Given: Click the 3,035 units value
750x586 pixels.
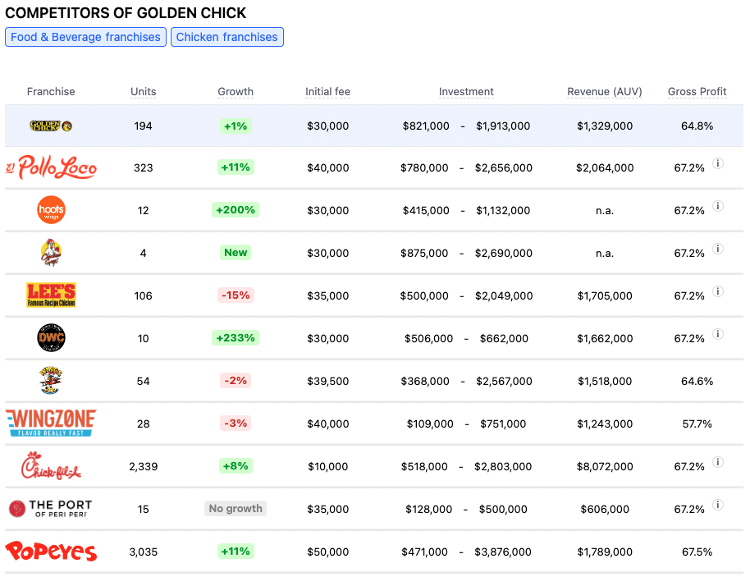Looking at the screenshot, I should pos(143,552).
